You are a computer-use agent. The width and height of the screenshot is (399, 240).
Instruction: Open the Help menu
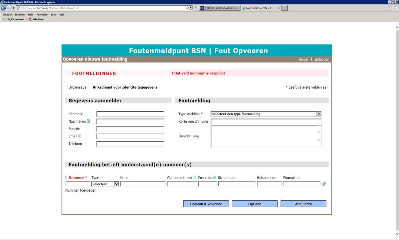[x=62, y=15]
